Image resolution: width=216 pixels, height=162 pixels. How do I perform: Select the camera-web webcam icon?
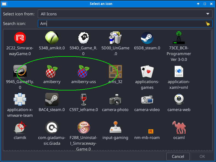[x=179, y=100]
